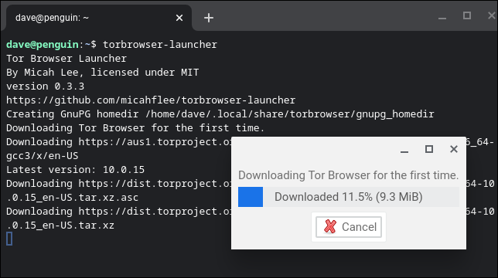Click the dialog's Downloading Tor Browser message
The image size is (498, 278).
point(349,175)
